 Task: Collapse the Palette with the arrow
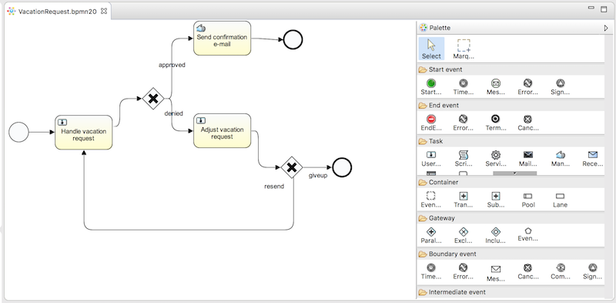tap(605, 28)
